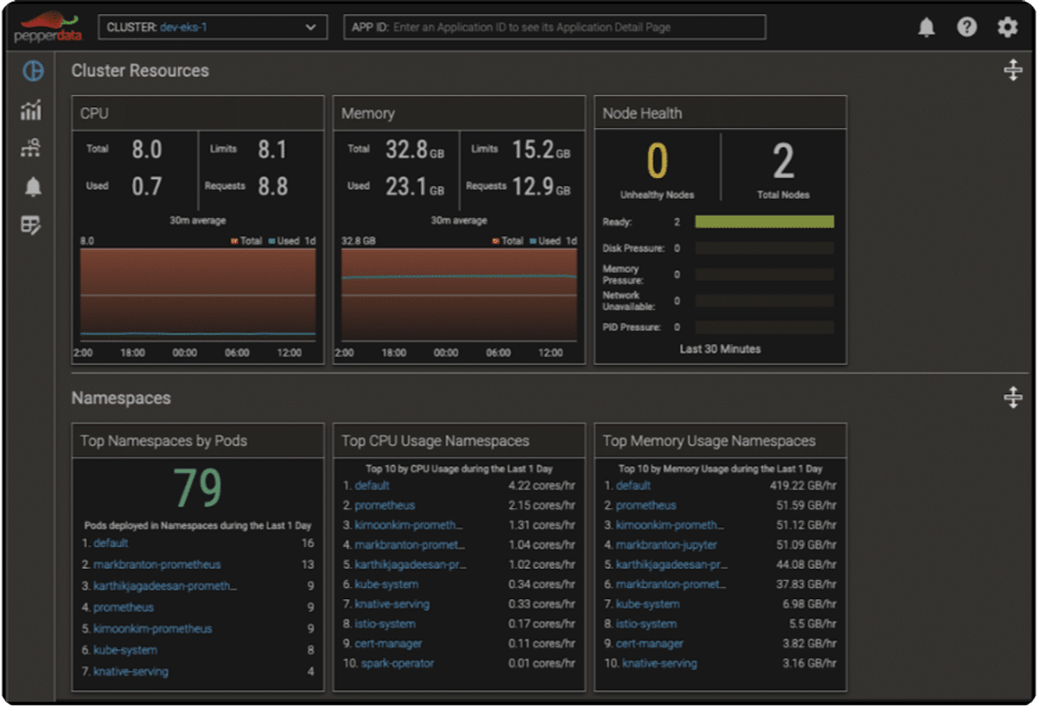Image resolution: width=1037 pixels, height=707 pixels.
Task: Open the default namespace in the Top CPU Usage list
Action: pos(372,486)
